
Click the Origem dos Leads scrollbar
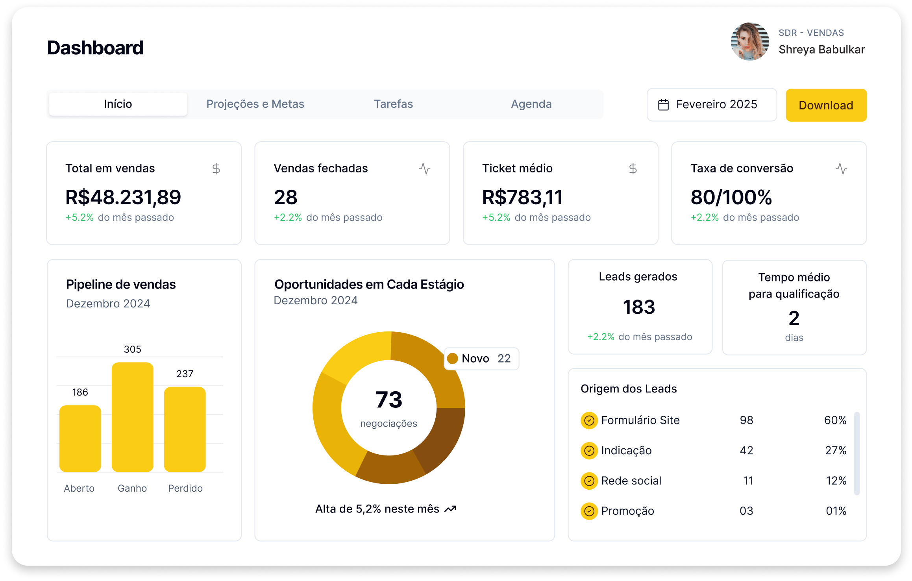click(x=857, y=453)
